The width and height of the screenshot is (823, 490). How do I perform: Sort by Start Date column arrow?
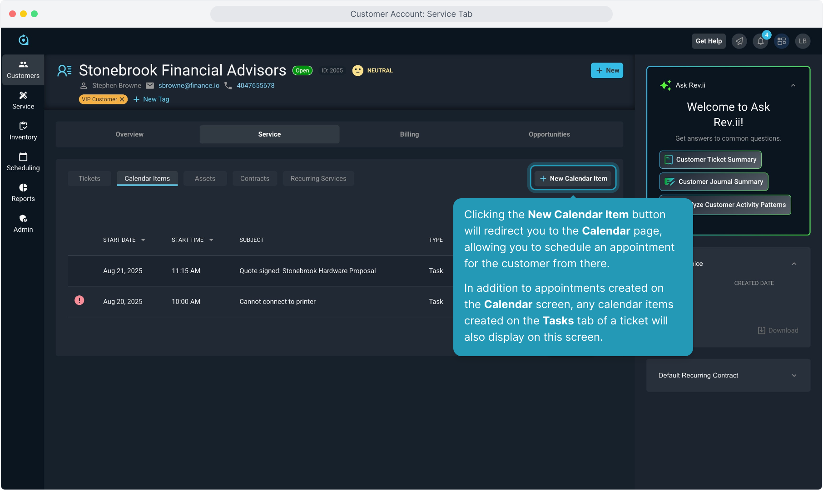click(143, 240)
